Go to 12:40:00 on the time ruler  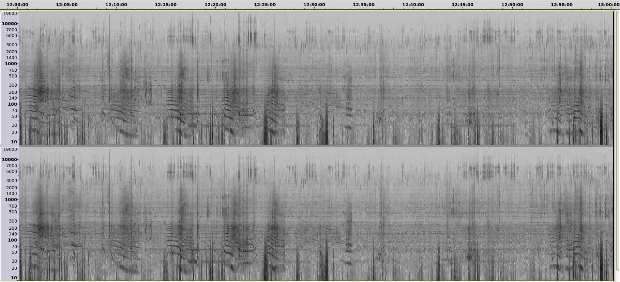point(413,5)
